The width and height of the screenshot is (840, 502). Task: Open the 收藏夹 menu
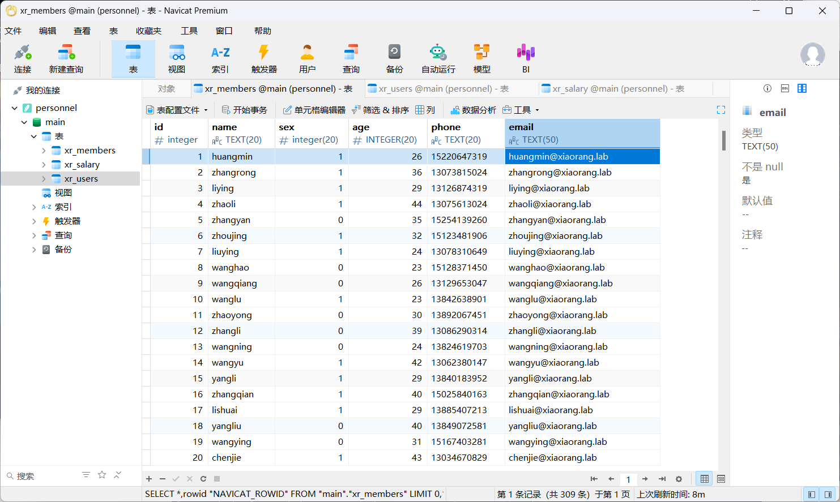coord(148,31)
